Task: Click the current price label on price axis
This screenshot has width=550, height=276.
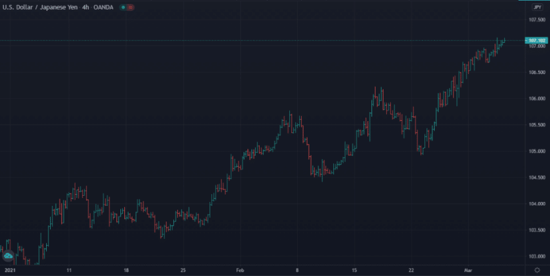Action: pos(536,40)
